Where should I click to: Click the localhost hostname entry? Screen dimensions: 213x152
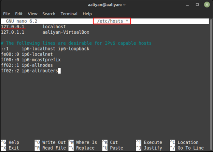pyautogui.click(x=54, y=27)
